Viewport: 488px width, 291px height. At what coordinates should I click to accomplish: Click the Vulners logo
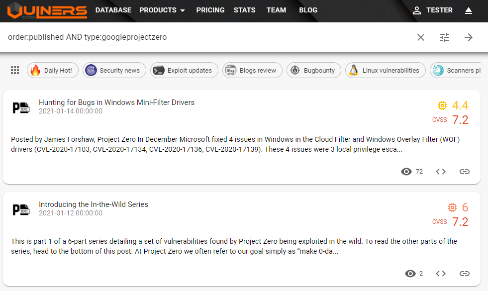(x=47, y=10)
